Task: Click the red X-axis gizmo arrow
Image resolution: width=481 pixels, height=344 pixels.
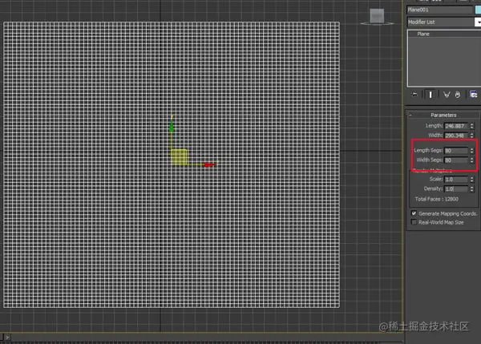Action: 209,165
